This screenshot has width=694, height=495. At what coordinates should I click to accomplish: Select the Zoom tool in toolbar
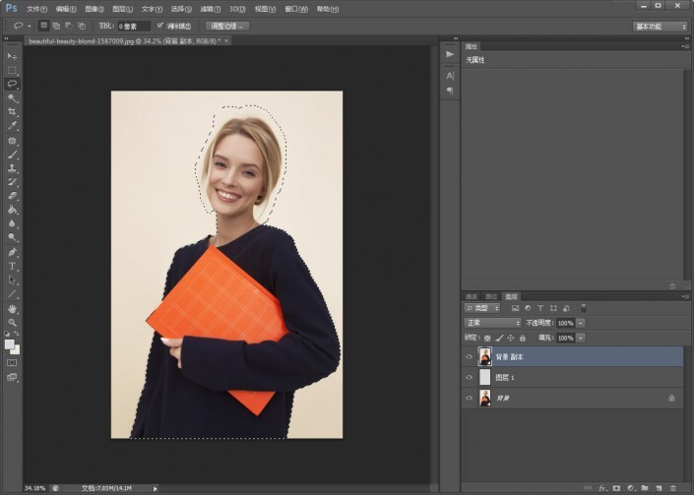[13, 322]
